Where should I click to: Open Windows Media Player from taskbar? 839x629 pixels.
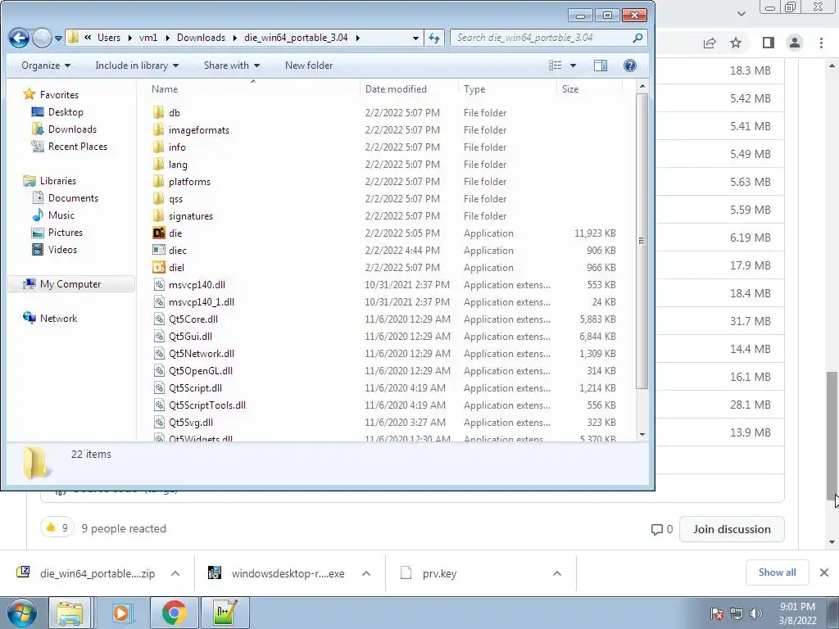coord(122,613)
